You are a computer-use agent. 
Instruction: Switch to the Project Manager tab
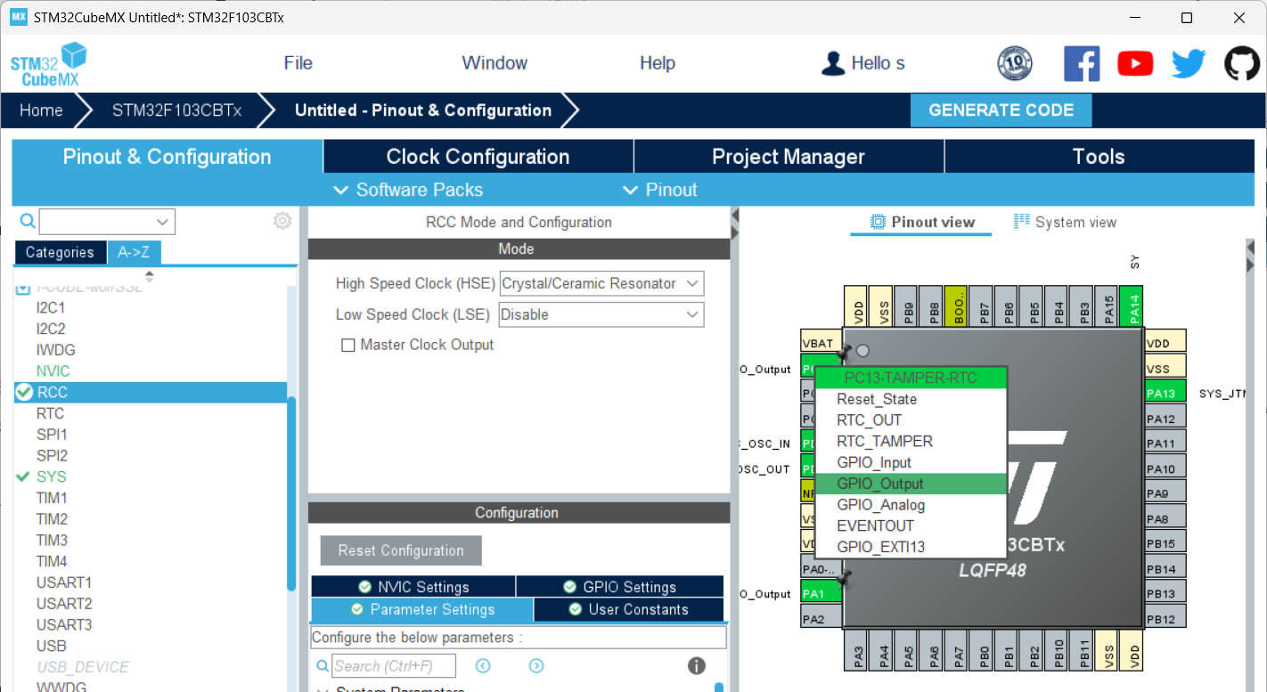(x=789, y=157)
